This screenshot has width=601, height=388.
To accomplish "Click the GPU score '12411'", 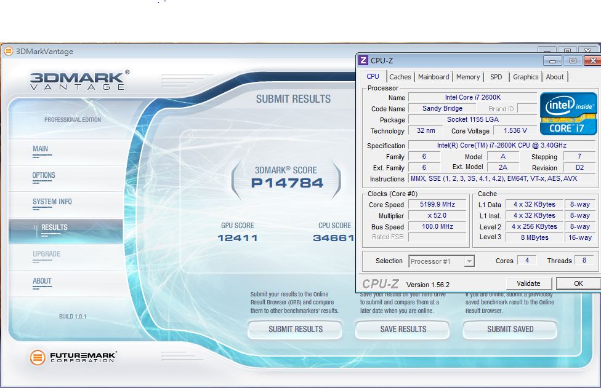I will [x=238, y=238].
